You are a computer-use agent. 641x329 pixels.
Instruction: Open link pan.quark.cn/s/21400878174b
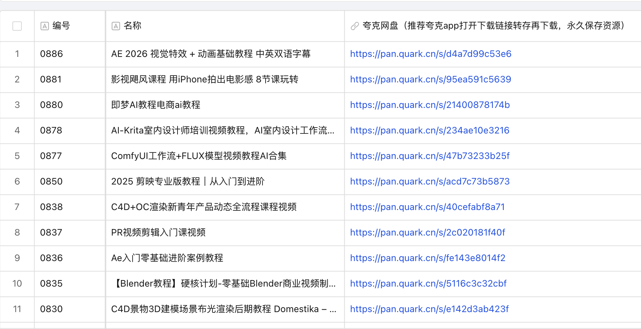tap(430, 105)
